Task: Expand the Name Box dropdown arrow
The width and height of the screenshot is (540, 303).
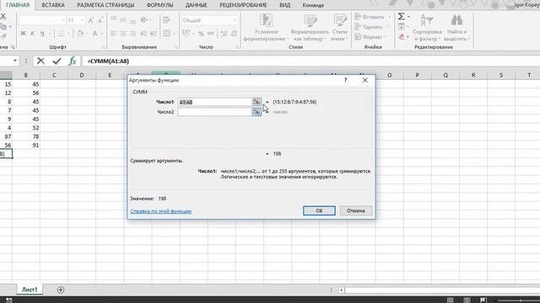Action: 15,61
